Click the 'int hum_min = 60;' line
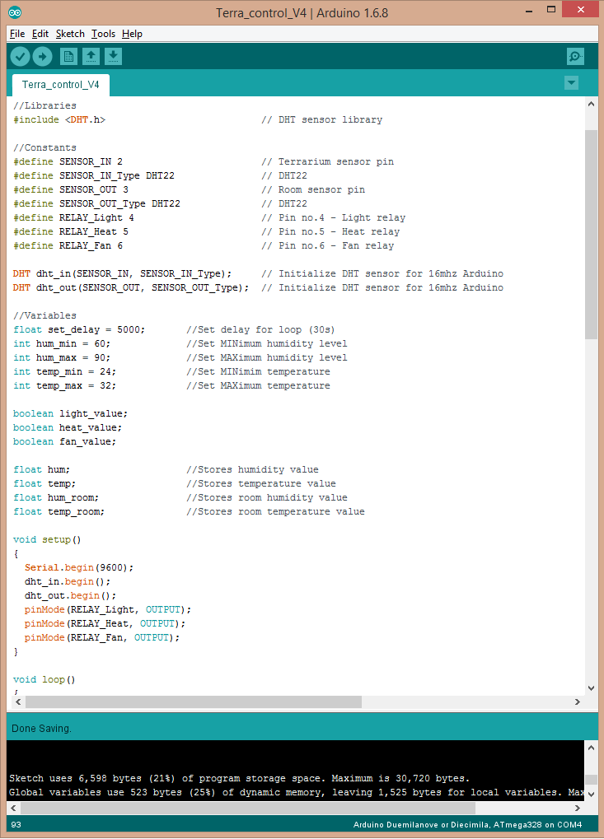This screenshot has height=839, width=604. point(62,343)
